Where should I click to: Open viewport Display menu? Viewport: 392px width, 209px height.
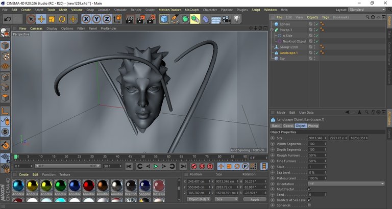pyautogui.click(x=52, y=29)
